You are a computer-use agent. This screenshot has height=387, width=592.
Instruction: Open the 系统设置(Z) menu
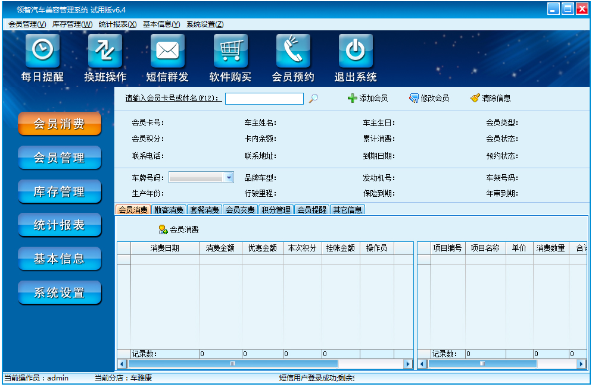[x=205, y=24]
